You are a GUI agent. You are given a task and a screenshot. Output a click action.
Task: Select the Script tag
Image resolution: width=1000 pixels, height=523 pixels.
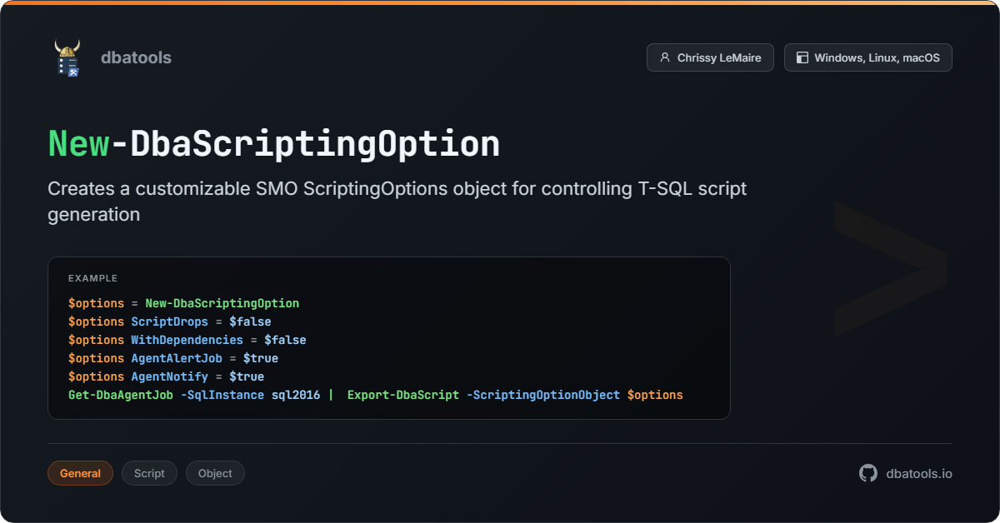(149, 473)
